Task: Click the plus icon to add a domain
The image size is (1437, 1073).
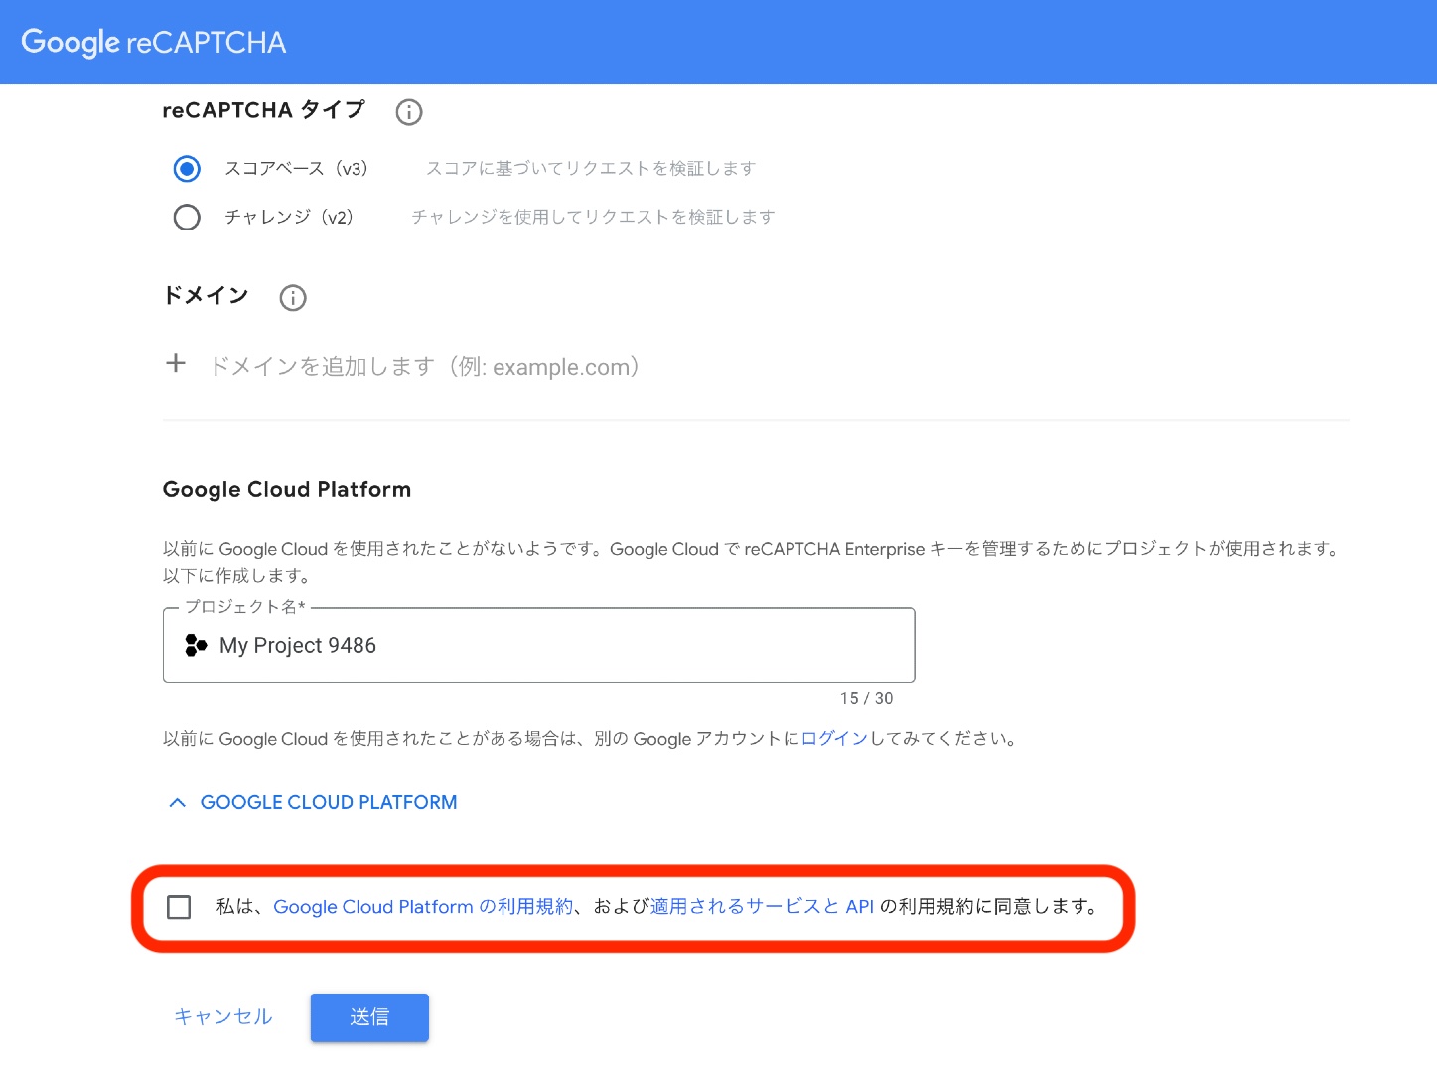Action: click(176, 364)
